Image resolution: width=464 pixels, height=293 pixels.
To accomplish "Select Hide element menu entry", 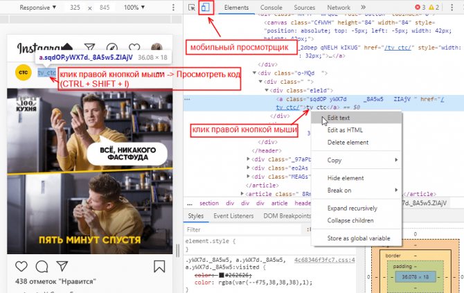I will click(x=356, y=178).
